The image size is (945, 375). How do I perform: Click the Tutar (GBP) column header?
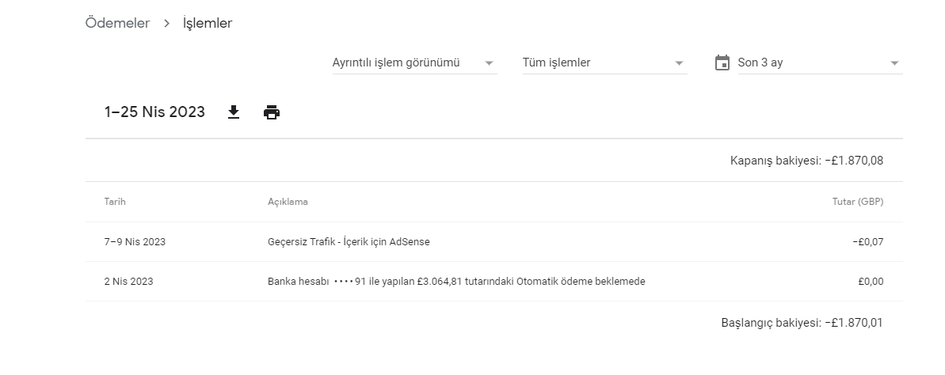coord(858,202)
